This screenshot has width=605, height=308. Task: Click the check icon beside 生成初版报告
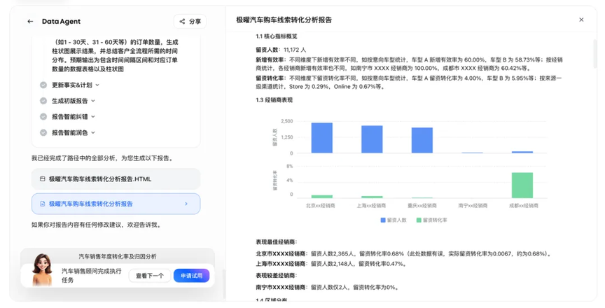click(43, 101)
